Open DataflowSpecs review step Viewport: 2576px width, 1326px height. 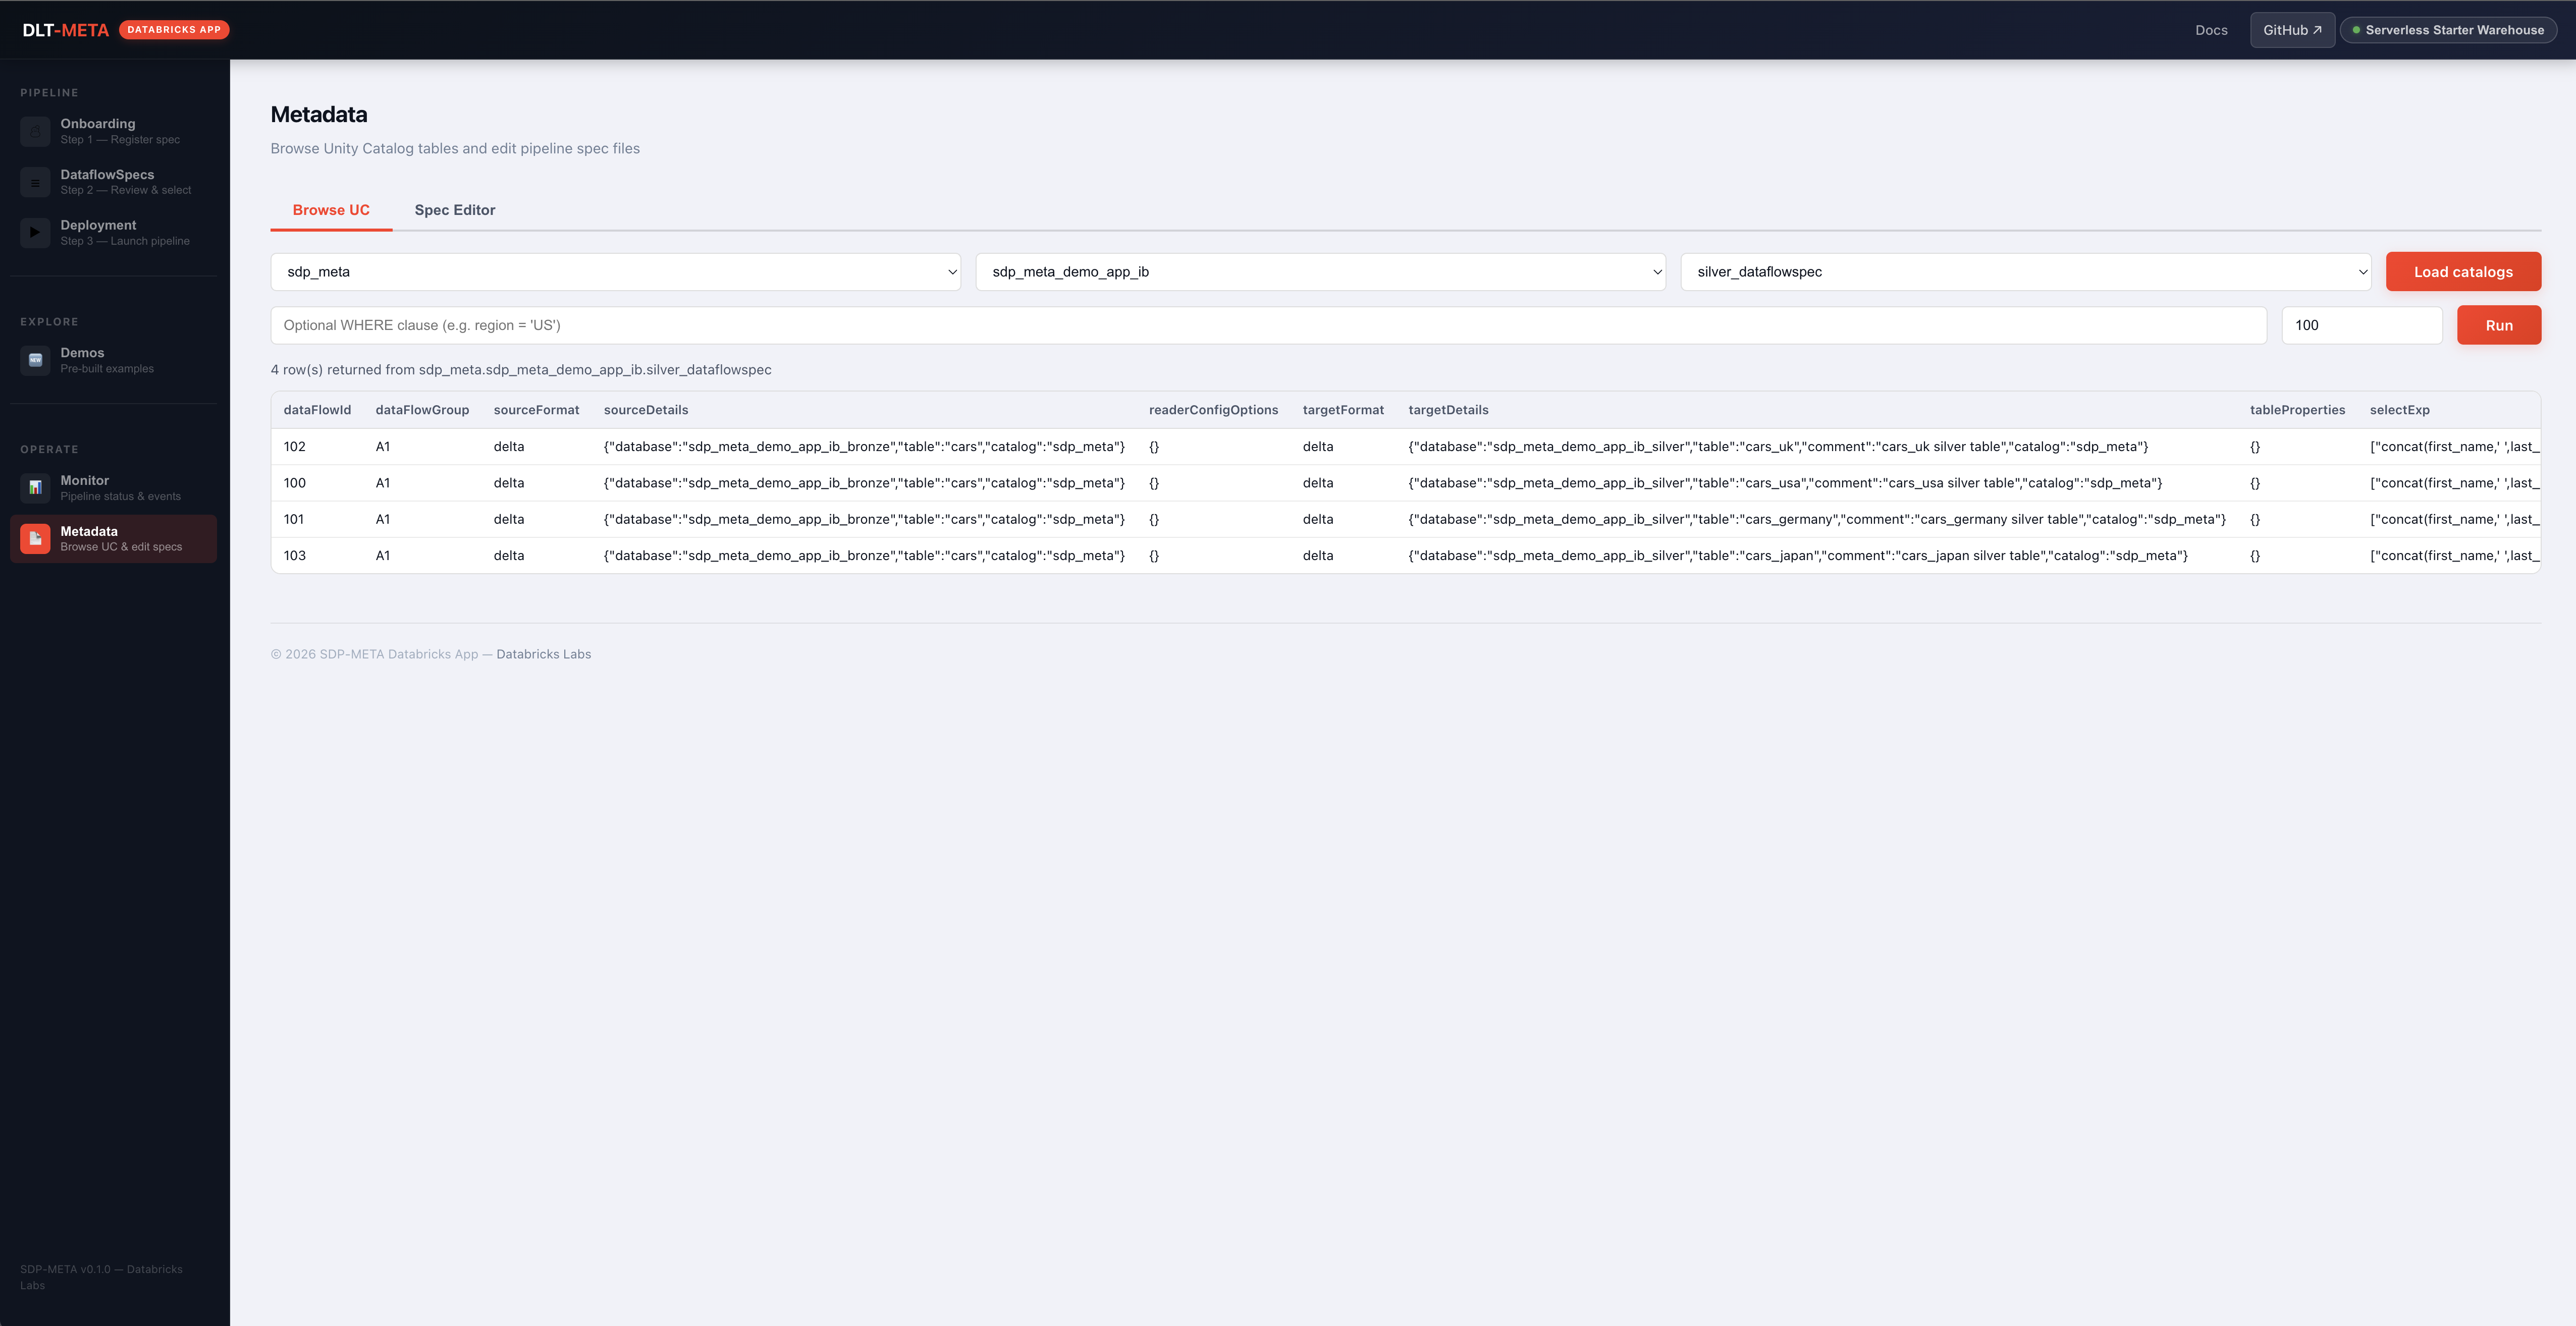point(113,182)
